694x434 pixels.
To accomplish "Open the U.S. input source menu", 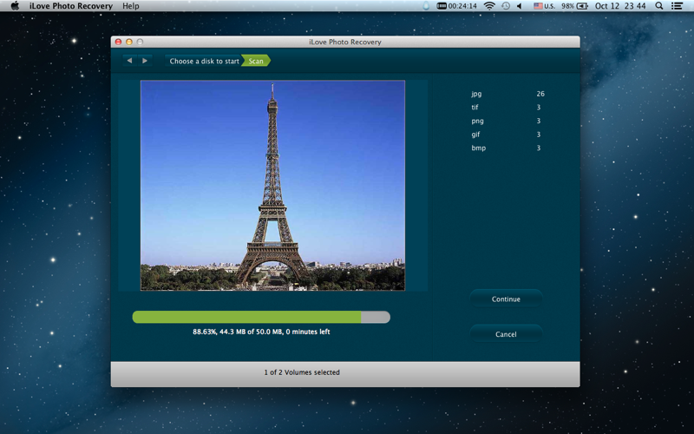I will coord(544,6).
